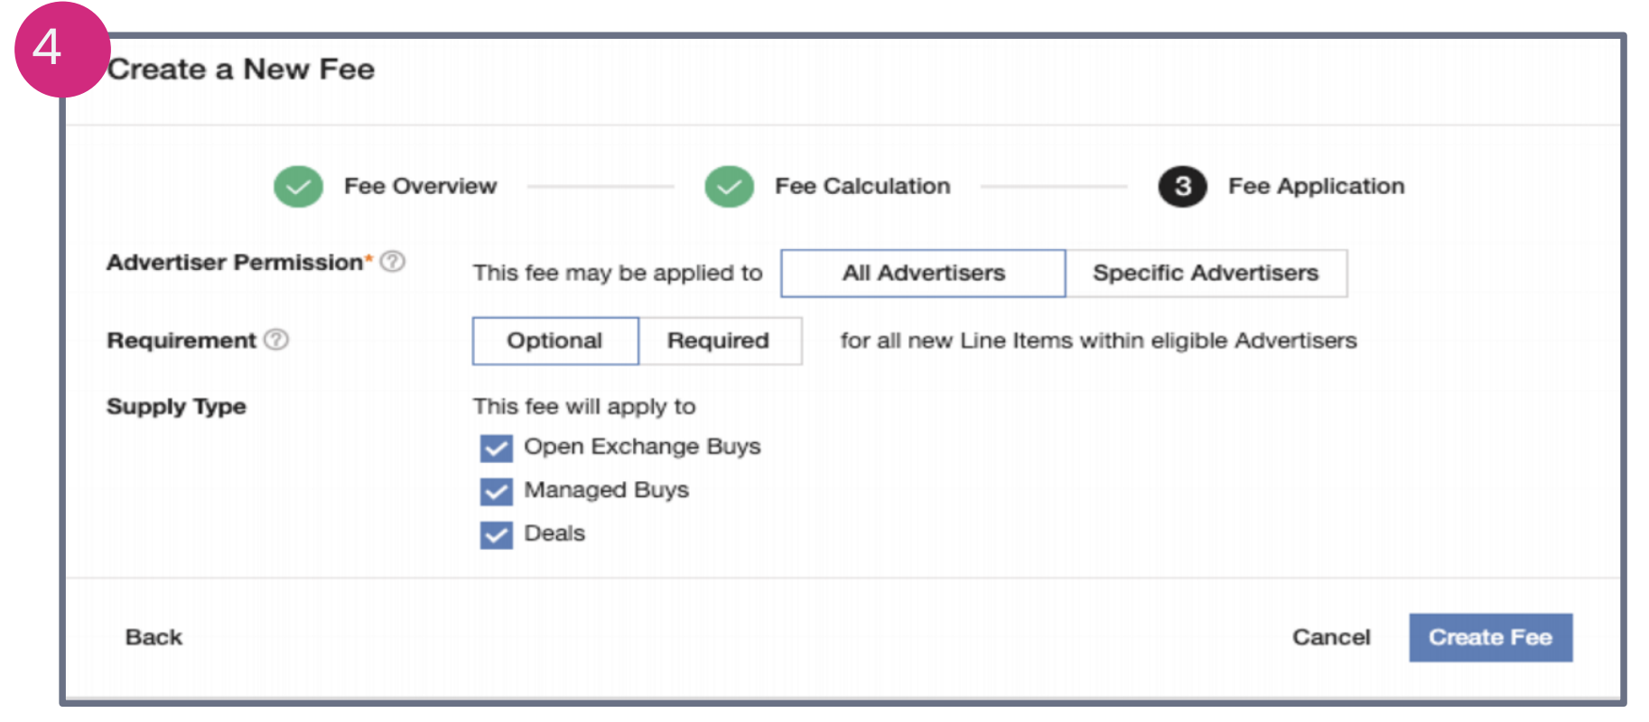The image size is (1649, 722).
Task: Click the Create a New Fee title
Action: 241,69
